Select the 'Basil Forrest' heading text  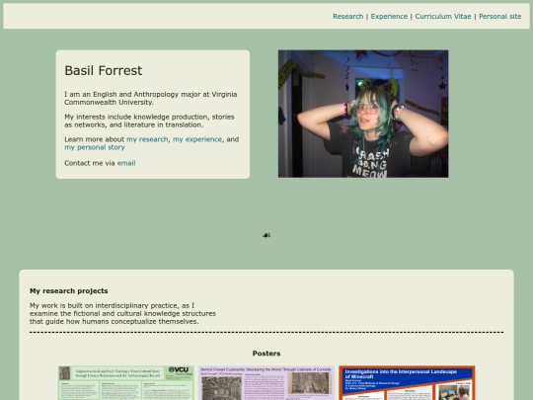pyautogui.click(x=104, y=71)
